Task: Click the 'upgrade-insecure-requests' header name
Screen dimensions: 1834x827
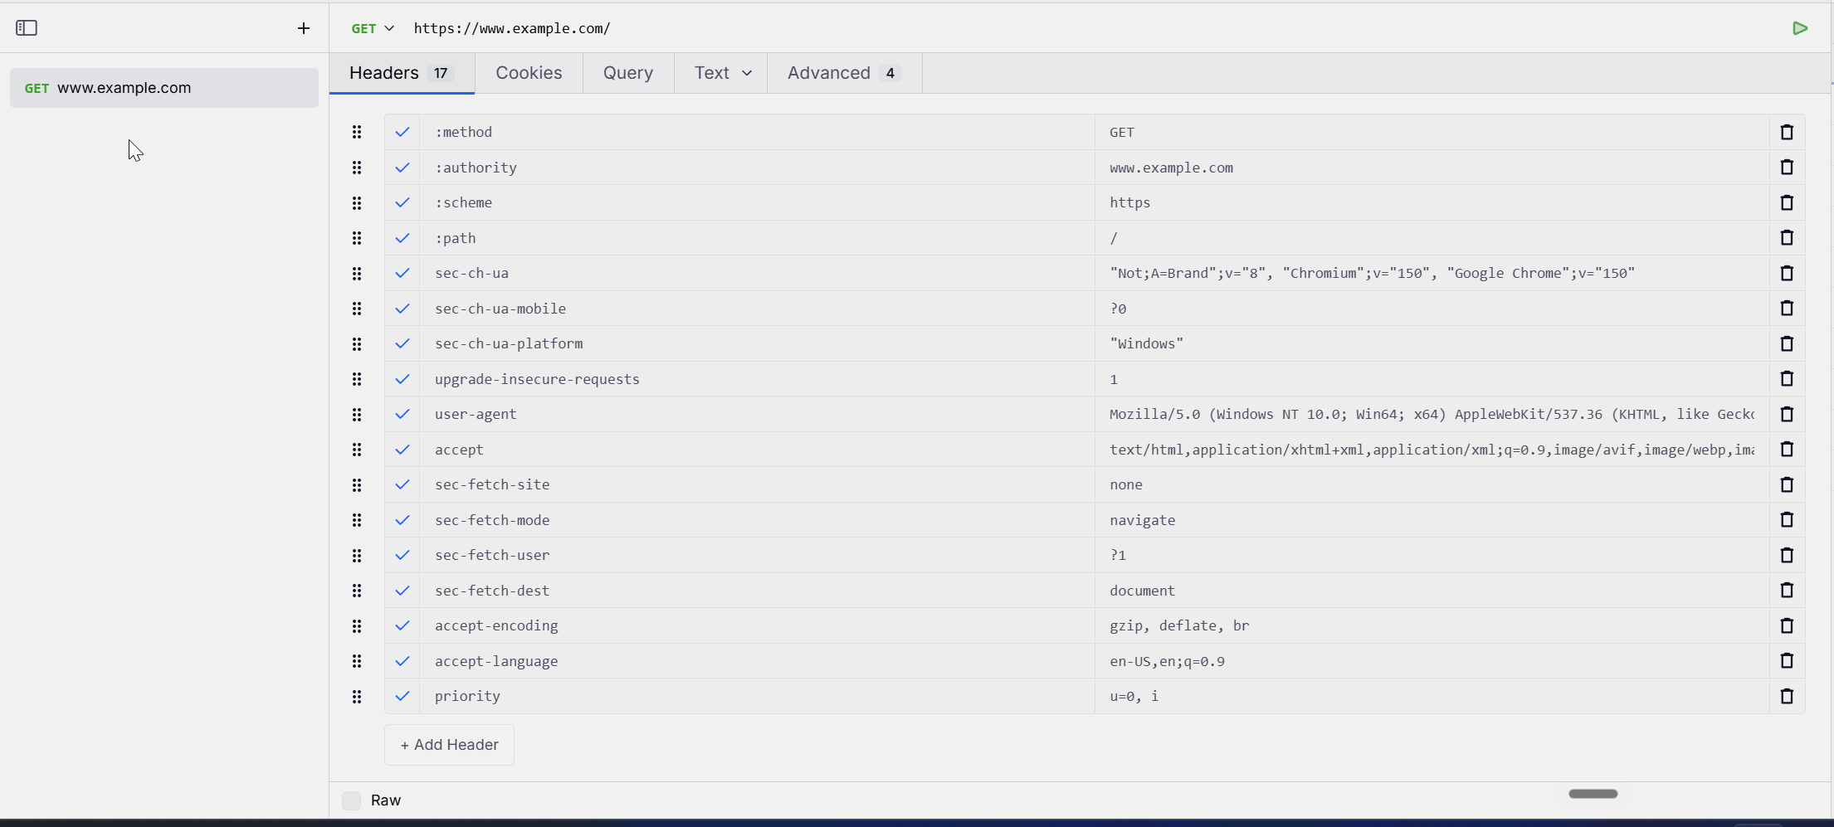Action: (537, 379)
